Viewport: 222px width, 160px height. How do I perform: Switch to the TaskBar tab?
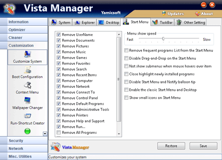coord(163,23)
